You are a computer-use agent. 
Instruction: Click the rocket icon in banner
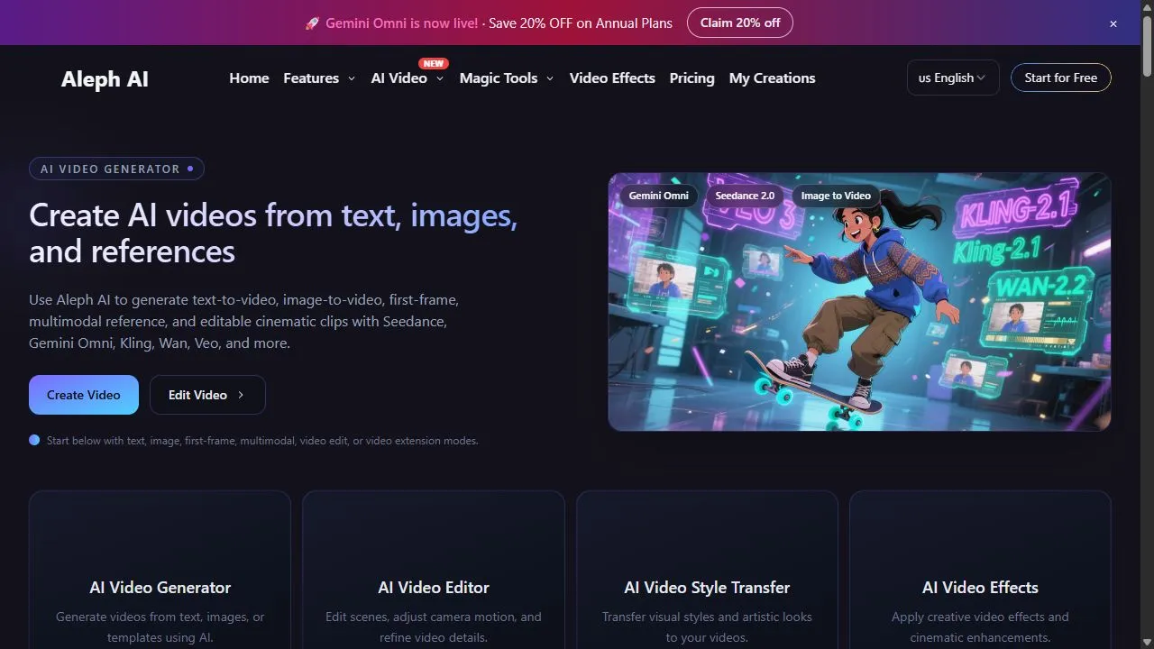coord(312,23)
